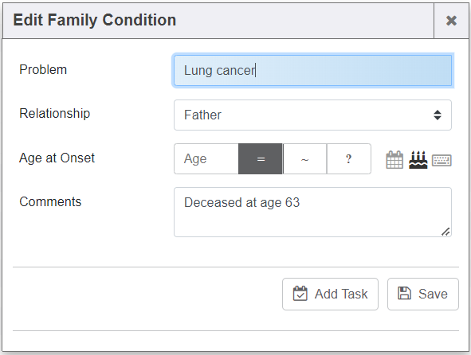Click the Age at Onset label

[x=57, y=158]
